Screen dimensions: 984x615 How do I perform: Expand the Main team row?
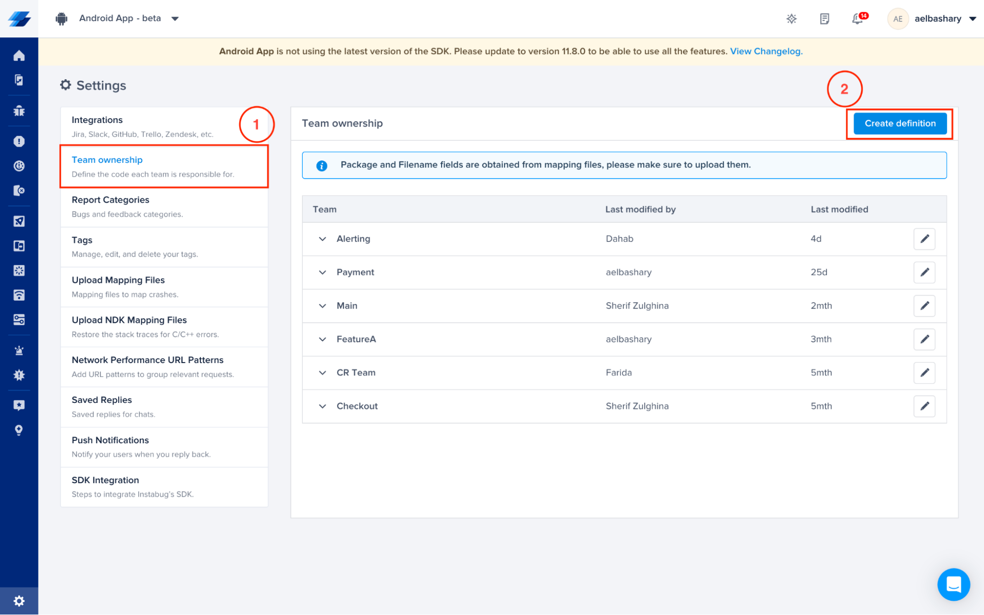tap(322, 306)
